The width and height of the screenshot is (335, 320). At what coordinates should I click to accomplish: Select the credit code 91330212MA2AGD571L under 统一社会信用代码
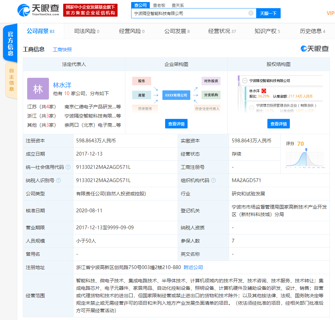coord(103,167)
